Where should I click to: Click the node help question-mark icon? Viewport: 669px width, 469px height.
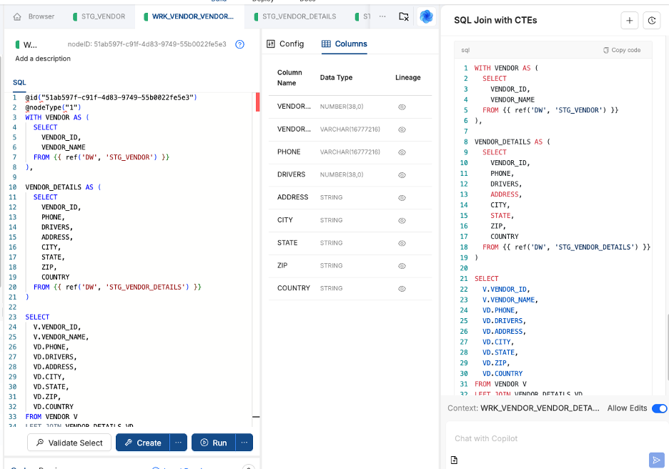tap(239, 44)
